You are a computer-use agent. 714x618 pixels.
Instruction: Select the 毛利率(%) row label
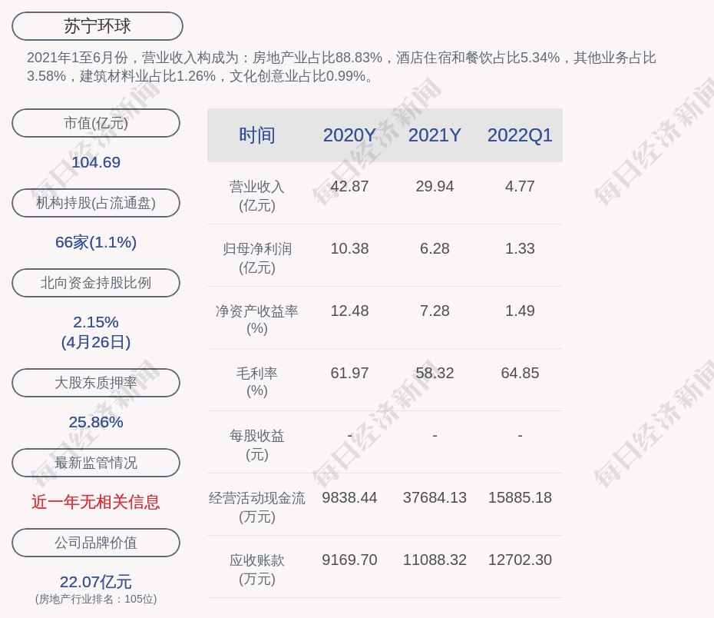click(x=257, y=382)
